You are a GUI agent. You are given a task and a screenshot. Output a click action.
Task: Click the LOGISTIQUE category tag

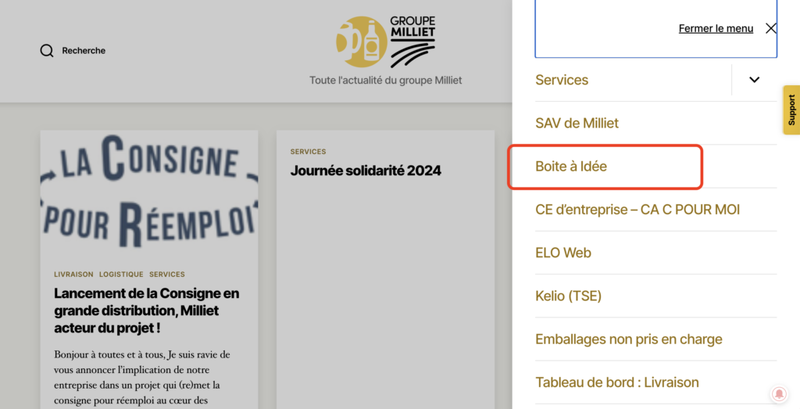121,274
